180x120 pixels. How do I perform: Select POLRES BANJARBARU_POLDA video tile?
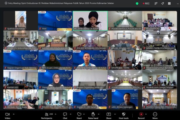(x=125, y=80)
